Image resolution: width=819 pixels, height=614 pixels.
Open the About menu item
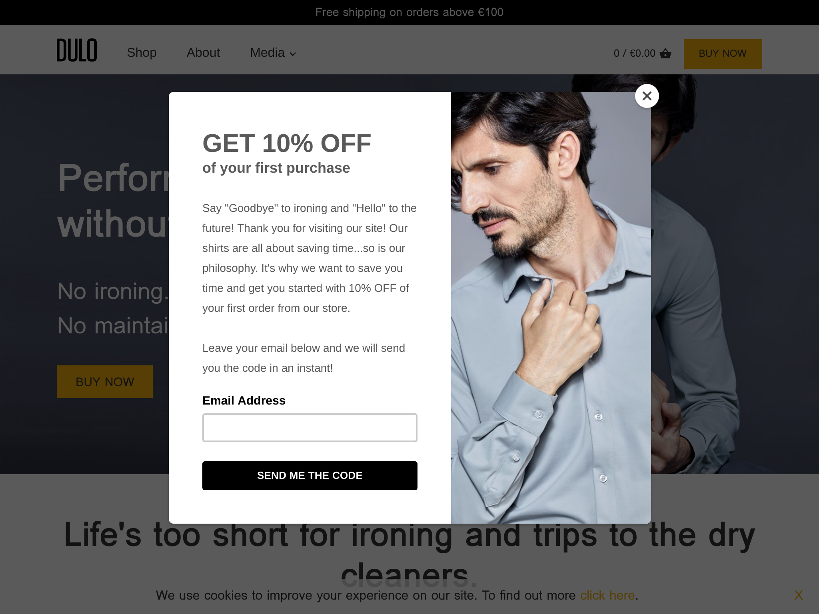click(203, 52)
